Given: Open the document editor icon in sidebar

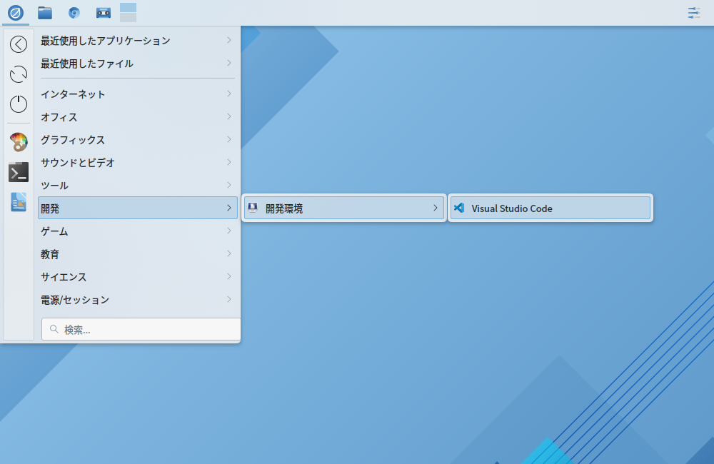Looking at the screenshot, I should [18, 203].
